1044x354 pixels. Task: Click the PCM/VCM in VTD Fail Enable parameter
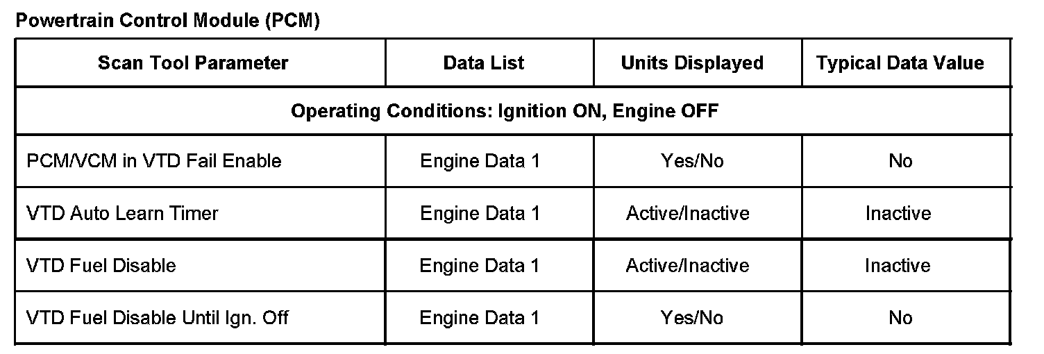pos(154,161)
